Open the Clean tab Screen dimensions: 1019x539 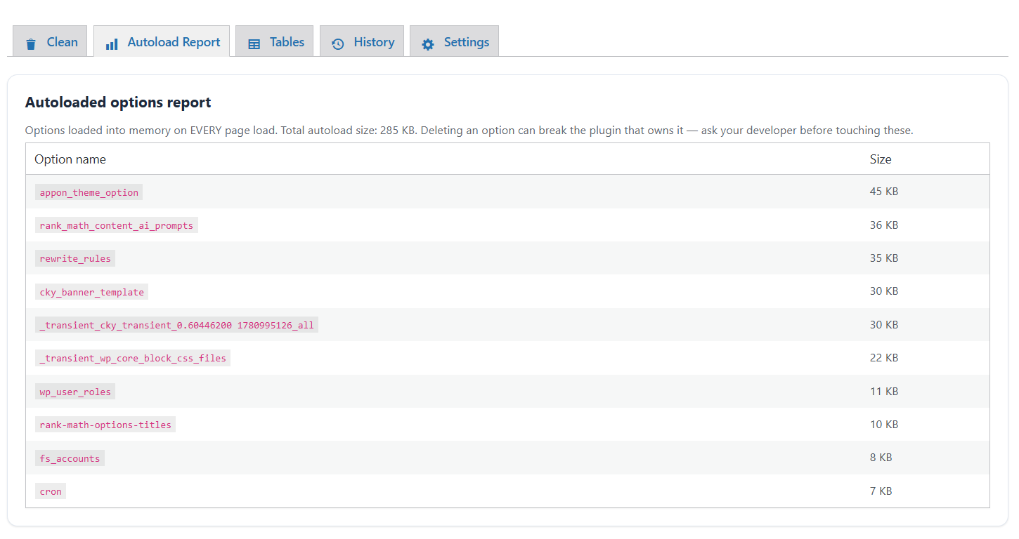pyautogui.click(x=50, y=41)
